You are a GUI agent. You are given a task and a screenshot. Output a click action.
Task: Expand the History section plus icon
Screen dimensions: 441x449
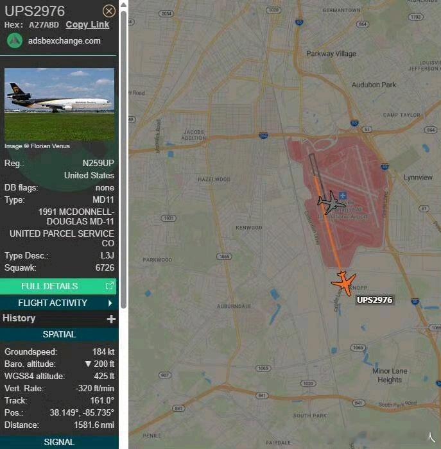pyautogui.click(x=111, y=319)
